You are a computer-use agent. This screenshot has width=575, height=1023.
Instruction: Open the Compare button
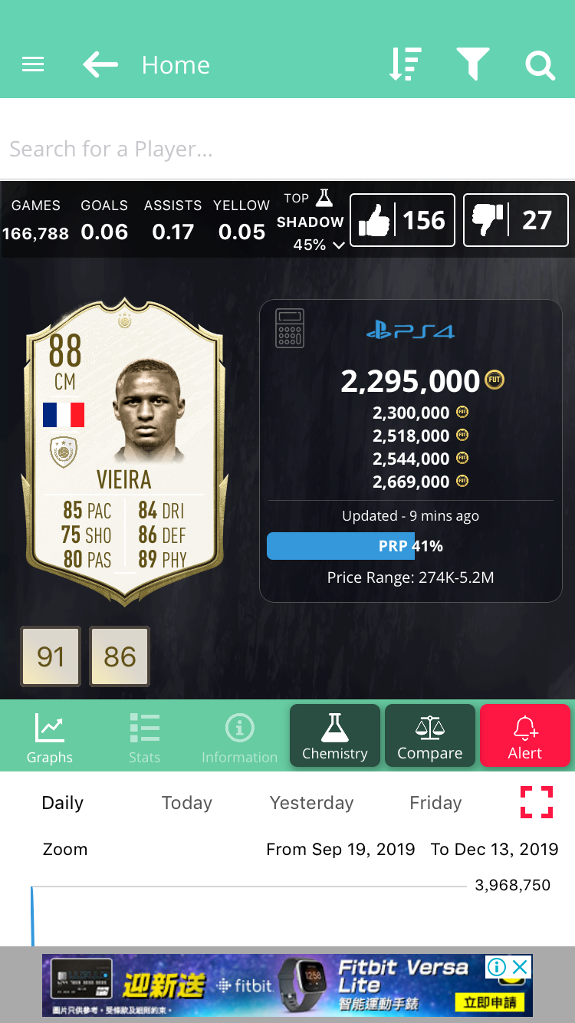(430, 735)
